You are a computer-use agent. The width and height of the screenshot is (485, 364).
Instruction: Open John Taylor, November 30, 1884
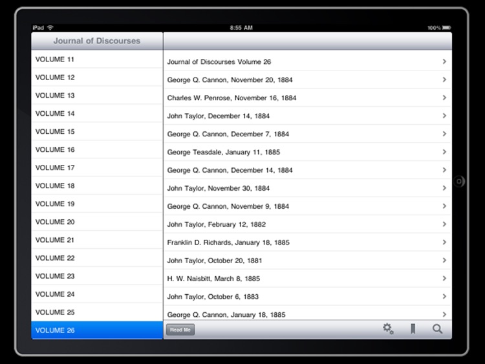307,188
